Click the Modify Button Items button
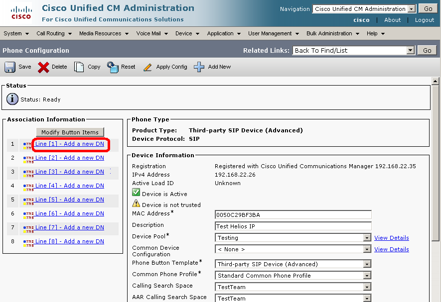Viewport: 441px width, 302px height. pos(70,132)
